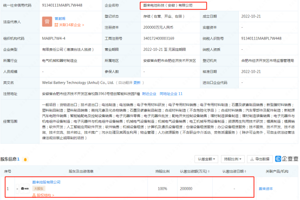
Task: Open 同地址企业 11 link
Action: coord(171,94)
